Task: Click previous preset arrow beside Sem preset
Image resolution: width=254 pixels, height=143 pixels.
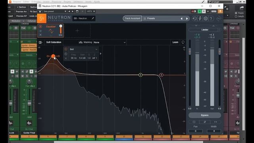Action: coord(69,12)
